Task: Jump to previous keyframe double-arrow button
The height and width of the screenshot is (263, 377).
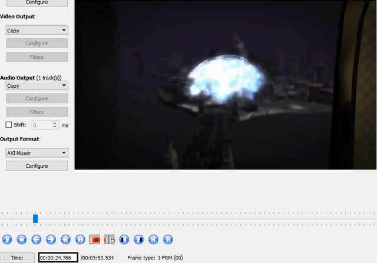Action: [65, 239]
